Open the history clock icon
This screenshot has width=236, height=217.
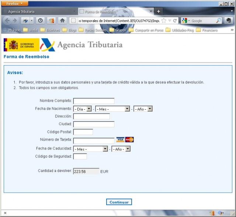(40, 21)
